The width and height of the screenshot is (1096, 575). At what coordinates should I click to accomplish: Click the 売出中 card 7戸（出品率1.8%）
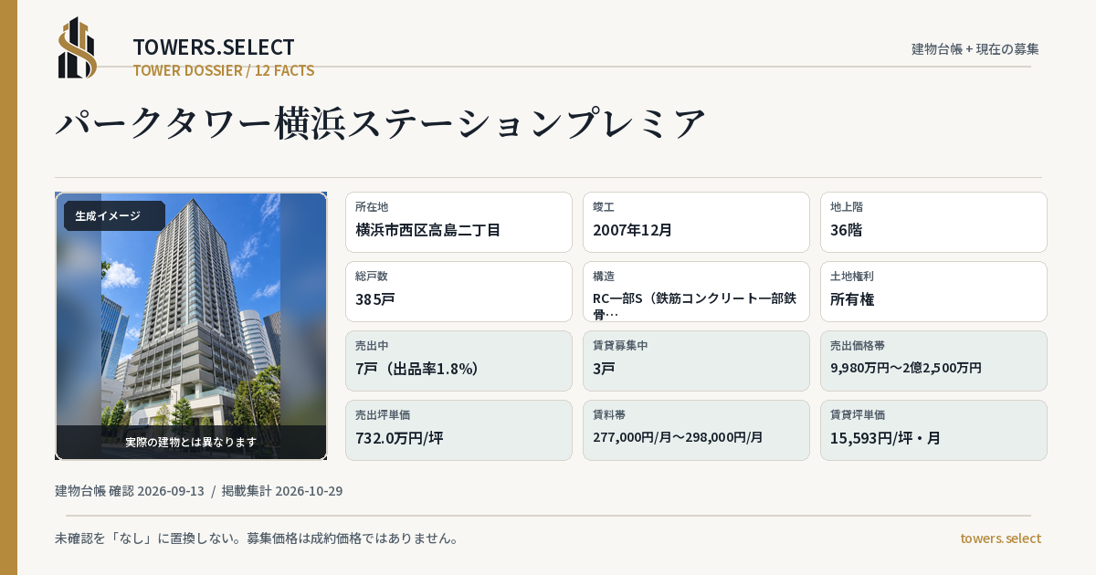458,361
